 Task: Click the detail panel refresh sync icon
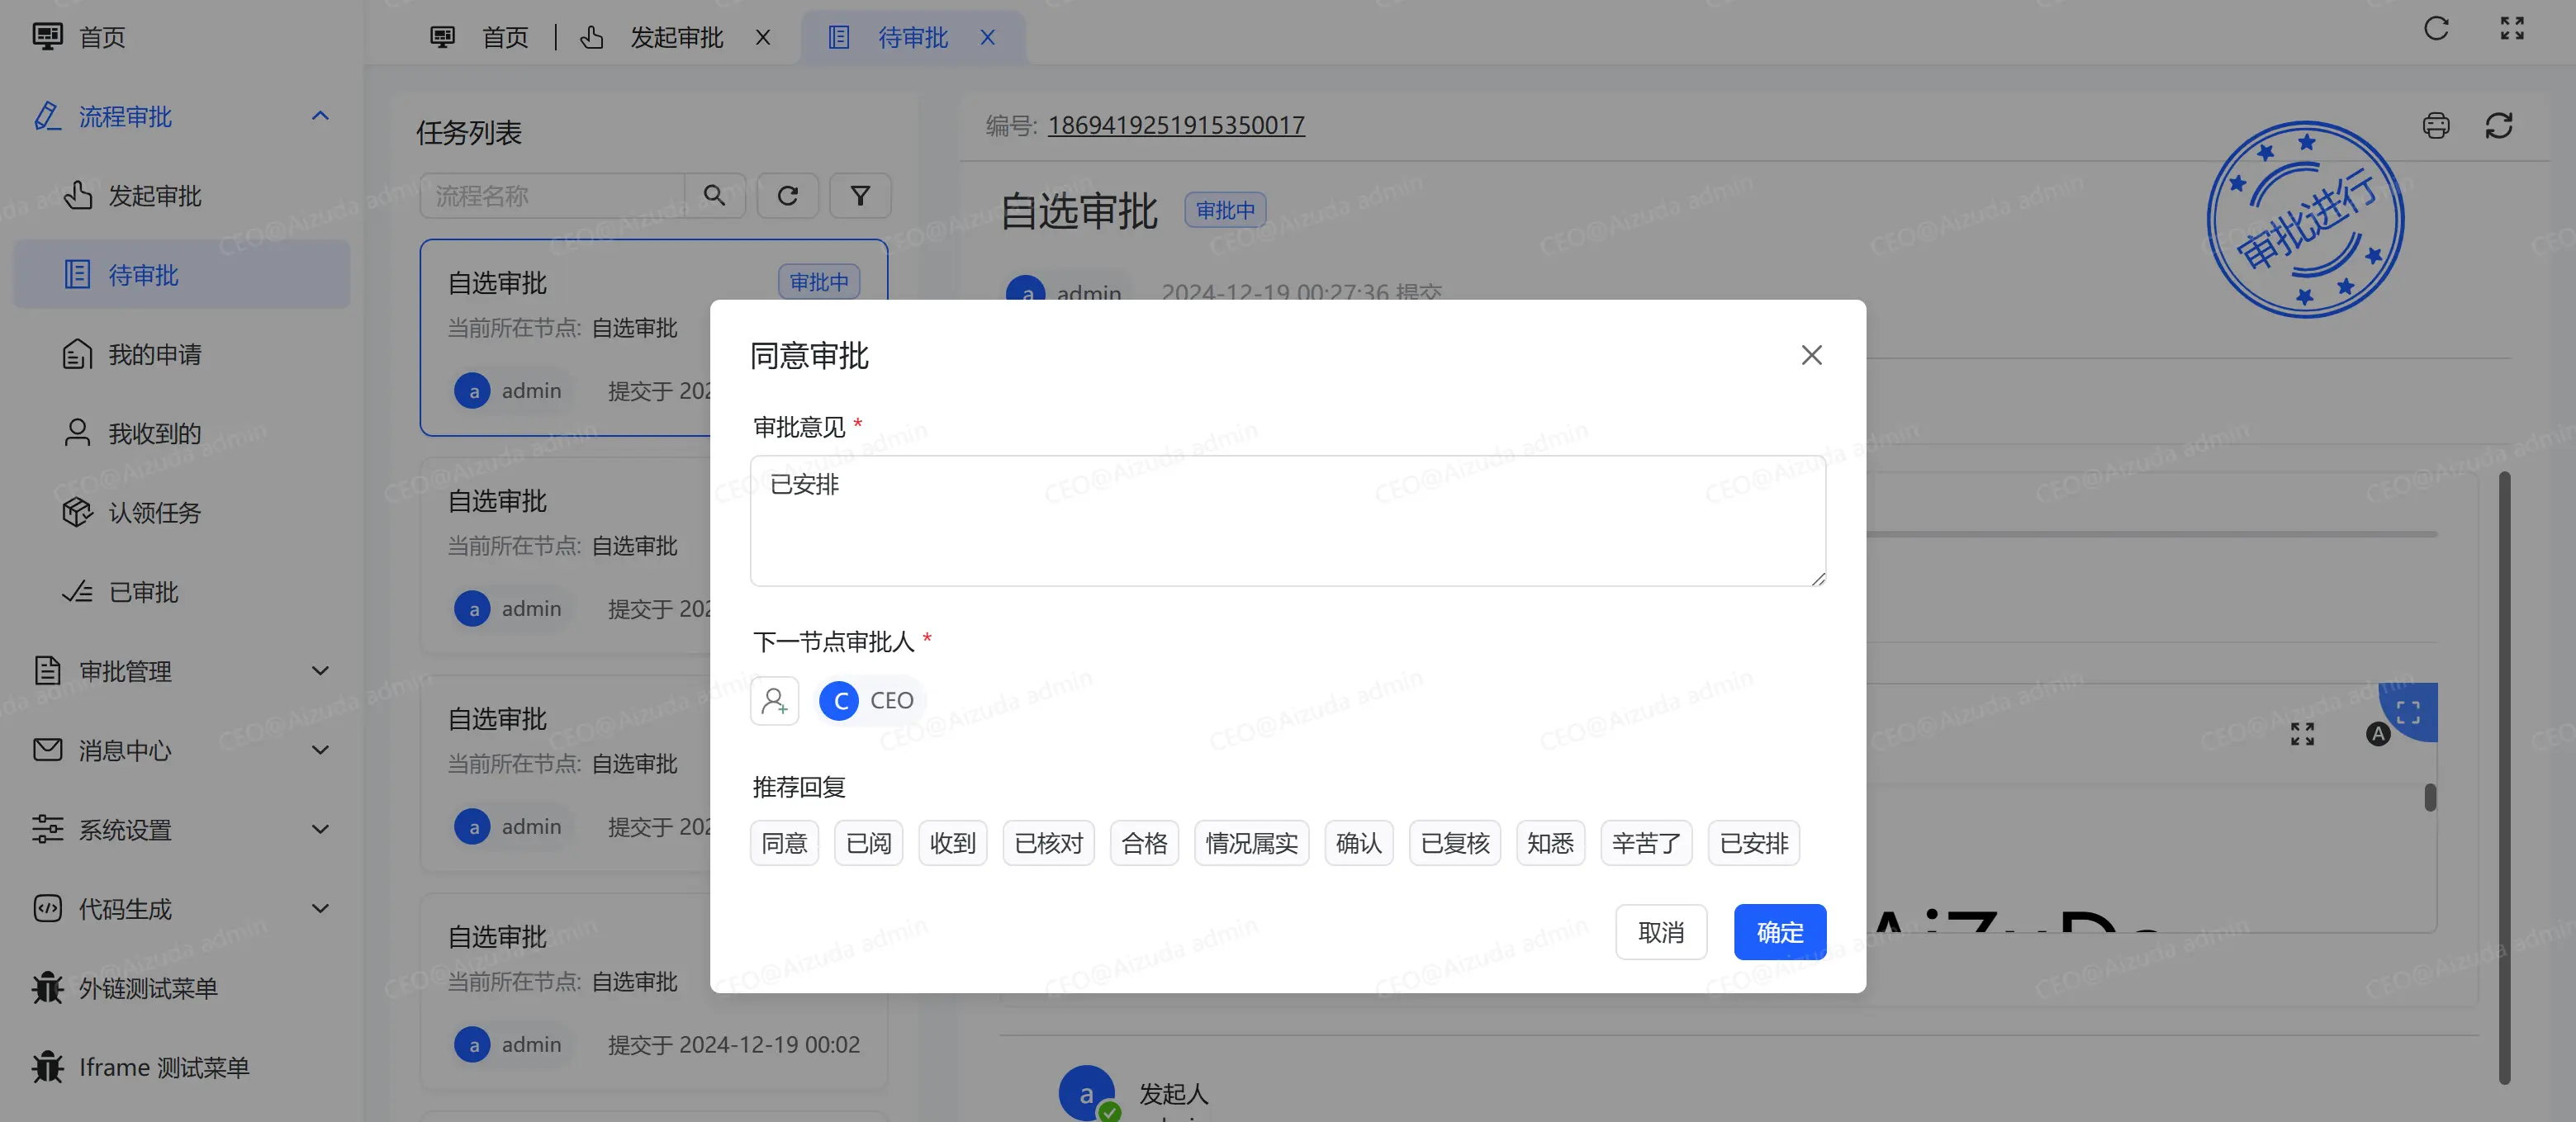(2499, 125)
